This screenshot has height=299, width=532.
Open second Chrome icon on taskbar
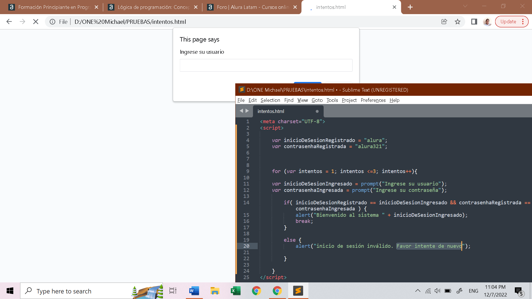(277, 291)
